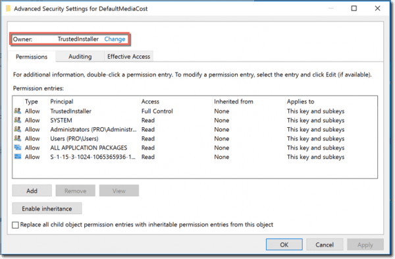Click the folder icon in title bar
Screen dimensions: 395x259
pyautogui.click(x=8, y=9)
